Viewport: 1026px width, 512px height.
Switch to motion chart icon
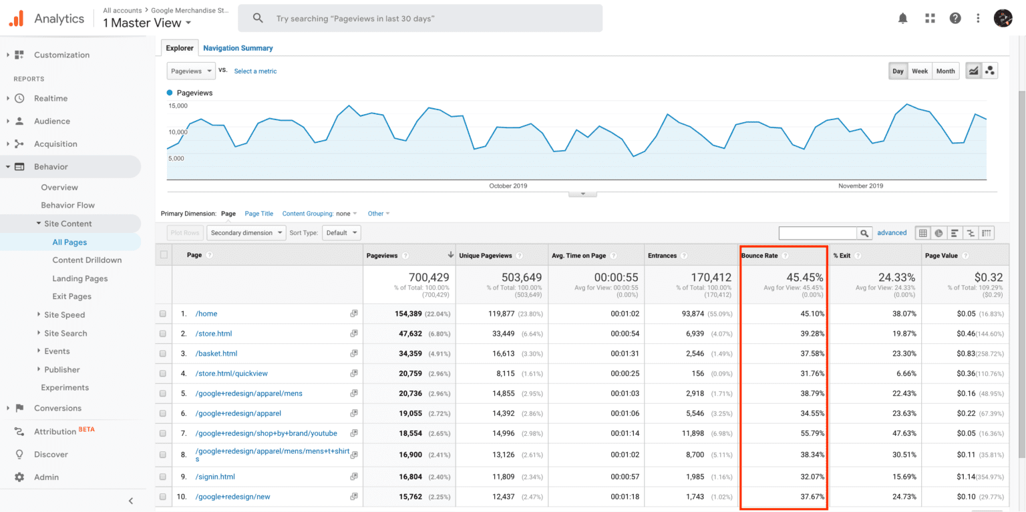(990, 71)
